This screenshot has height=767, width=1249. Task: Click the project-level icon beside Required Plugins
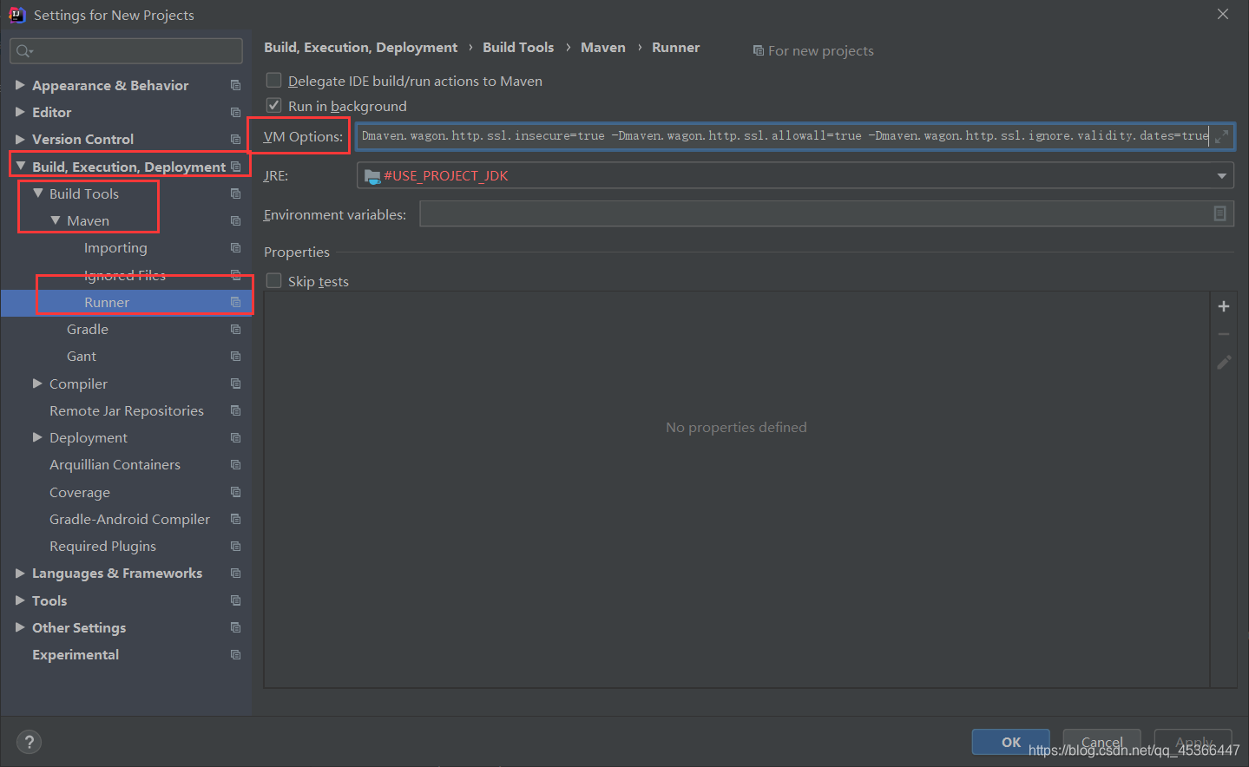pos(235,546)
